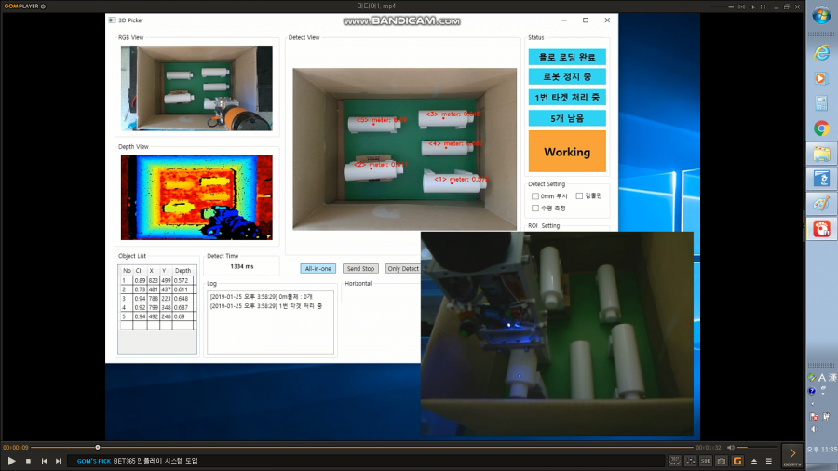The width and height of the screenshot is (838, 471).
Task: Select the Depth View heatmap image
Action: pos(196,197)
